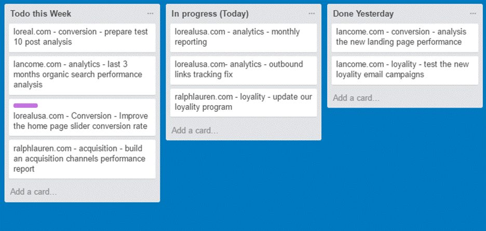The image size is (486, 231).
Task: Click the purple label on lorealusa.com card
Action: 25,106
